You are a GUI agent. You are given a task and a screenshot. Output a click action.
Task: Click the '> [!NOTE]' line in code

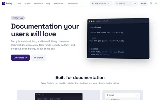tap(94, 49)
